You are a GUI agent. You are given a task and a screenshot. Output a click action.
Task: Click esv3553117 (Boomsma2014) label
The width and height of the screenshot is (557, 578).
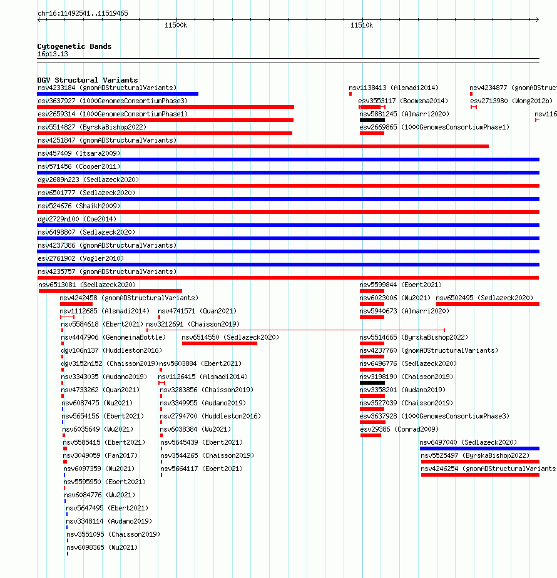tap(403, 101)
